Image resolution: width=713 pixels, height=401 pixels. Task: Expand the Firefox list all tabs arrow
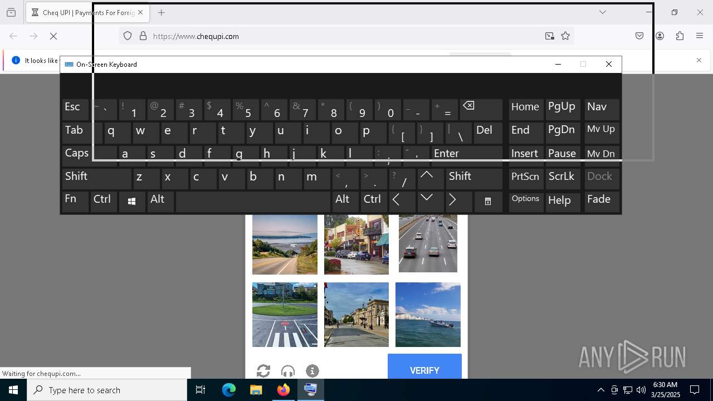coord(602,12)
